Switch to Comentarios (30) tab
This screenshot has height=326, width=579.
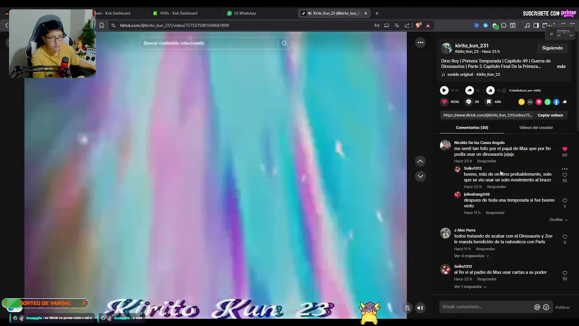point(472,128)
